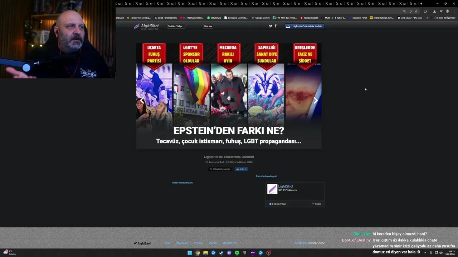The image size is (458, 257).
Task: Click the footer LightShot logo
Action: pos(142,243)
